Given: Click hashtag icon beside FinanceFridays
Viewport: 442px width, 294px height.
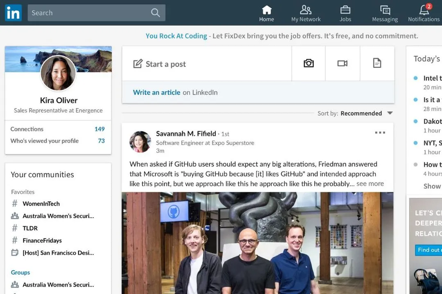Looking at the screenshot, I should pos(15,240).
